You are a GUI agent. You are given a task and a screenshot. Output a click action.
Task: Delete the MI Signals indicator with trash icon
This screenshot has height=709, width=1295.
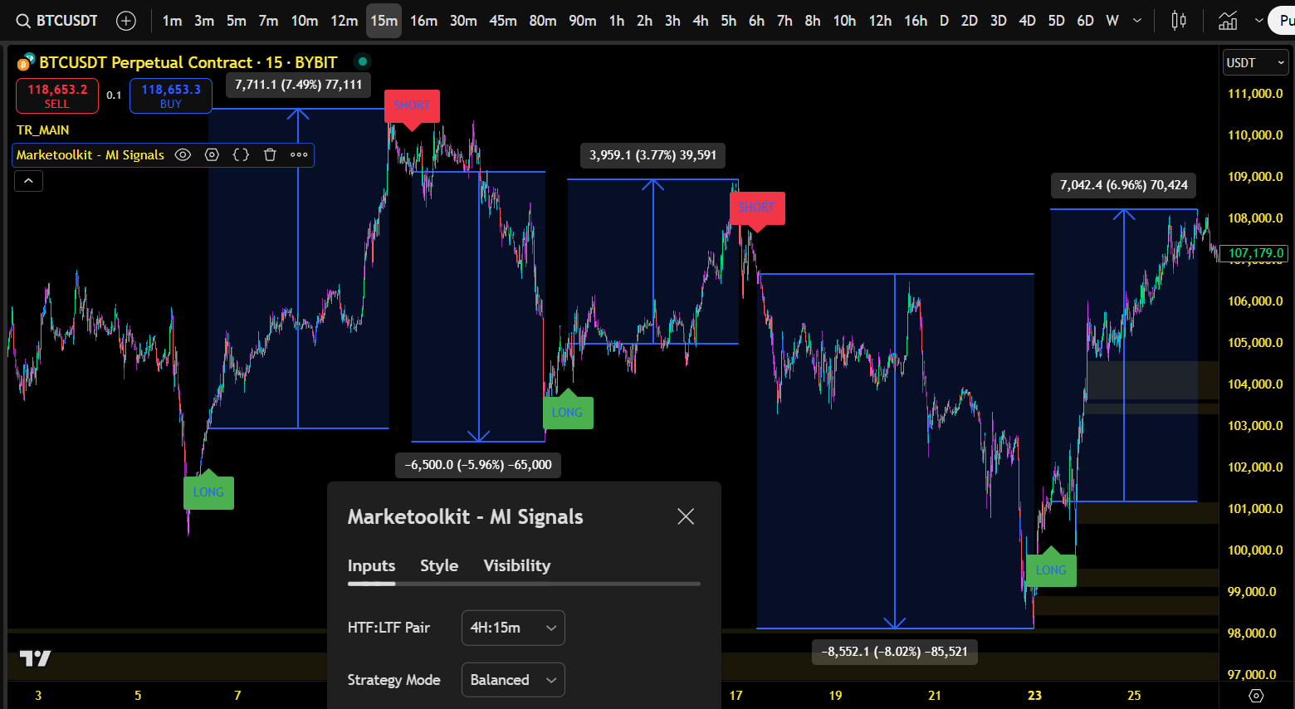[270, 154]
